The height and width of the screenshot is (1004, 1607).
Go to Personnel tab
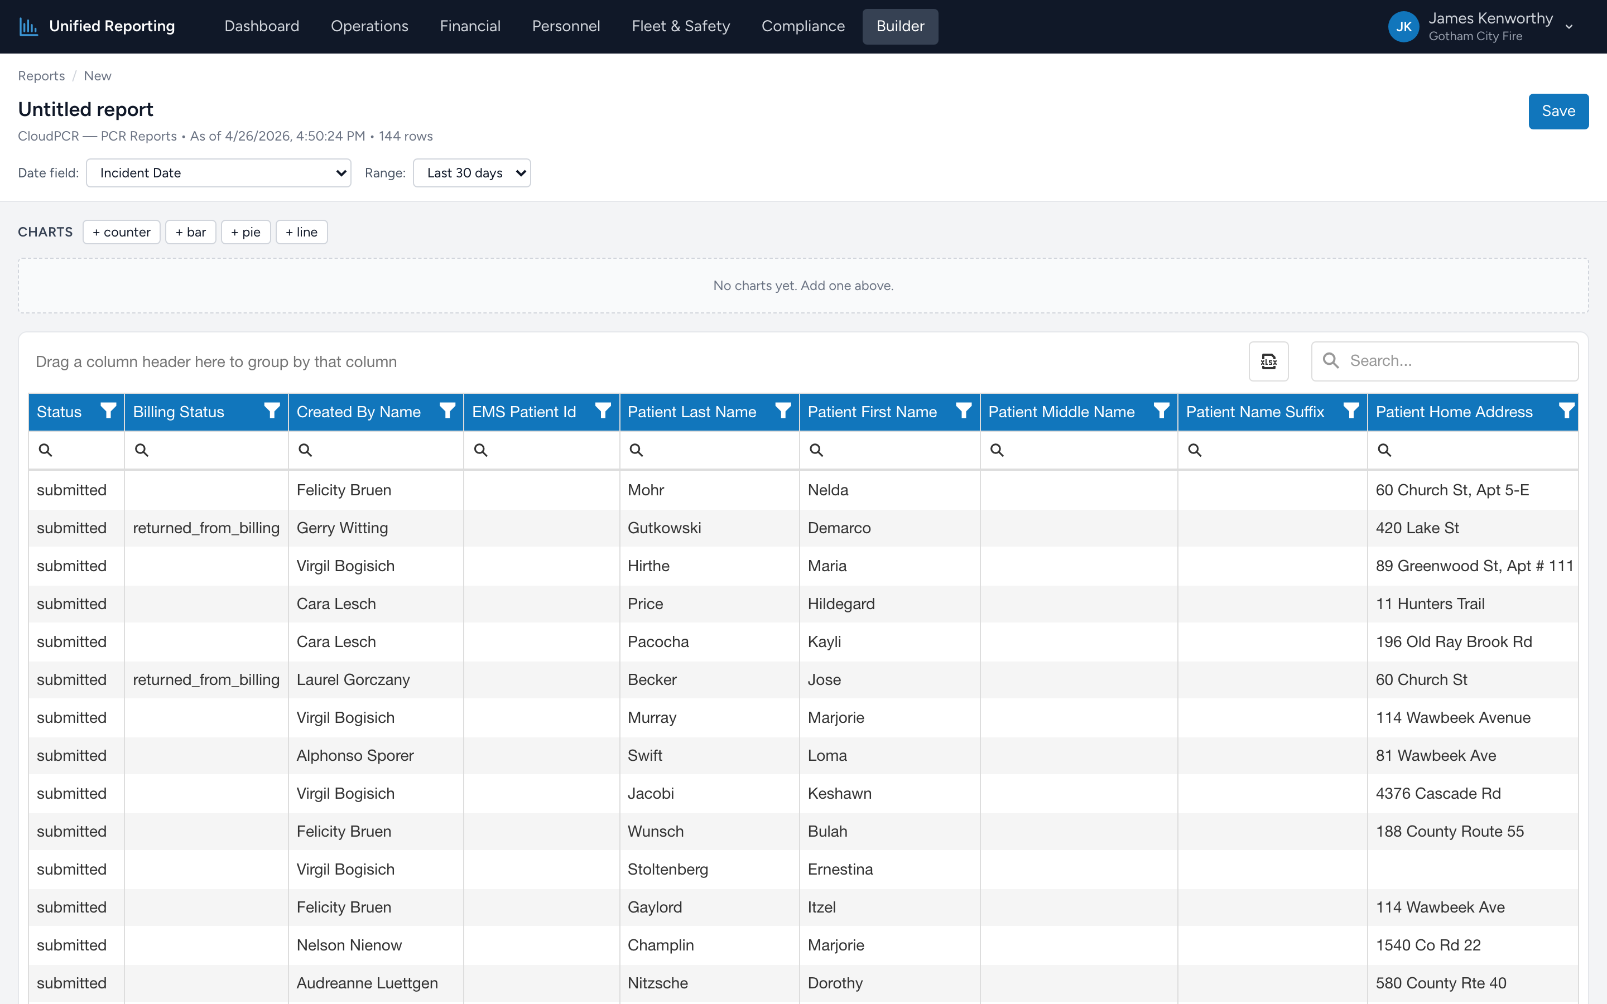pos(566,27)
